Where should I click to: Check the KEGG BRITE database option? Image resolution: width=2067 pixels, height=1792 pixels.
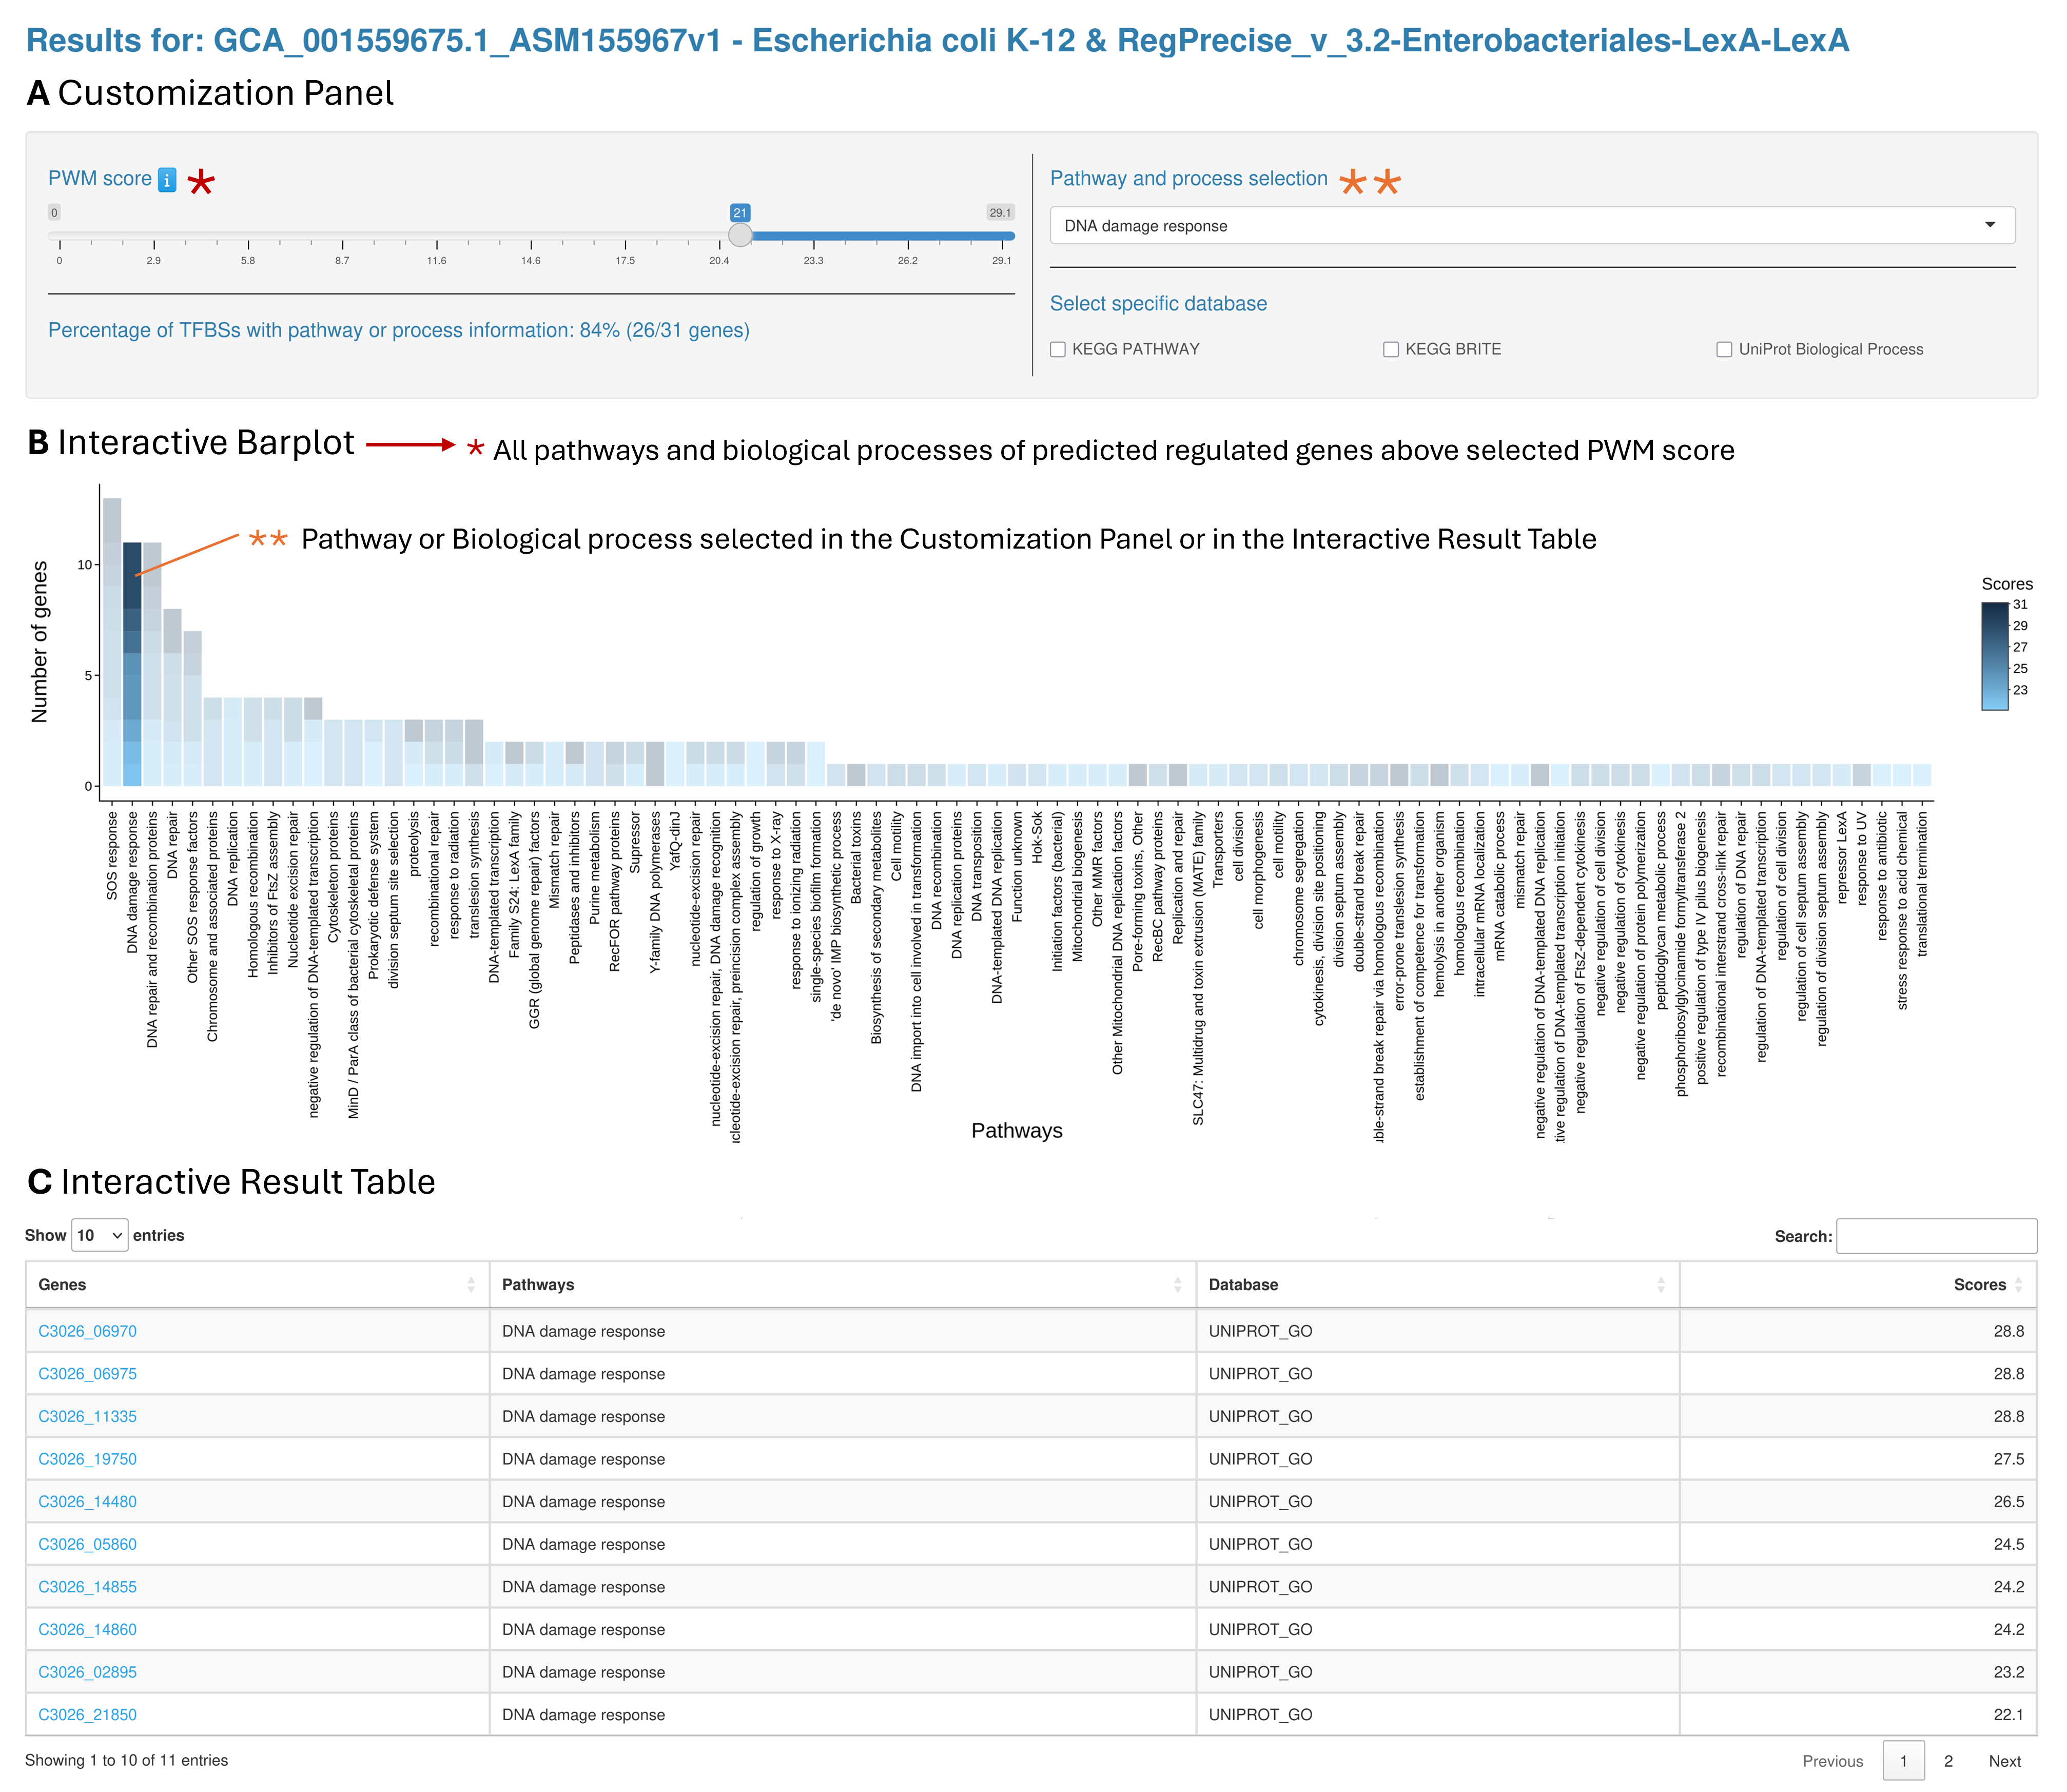click(x=1391, y=349)
